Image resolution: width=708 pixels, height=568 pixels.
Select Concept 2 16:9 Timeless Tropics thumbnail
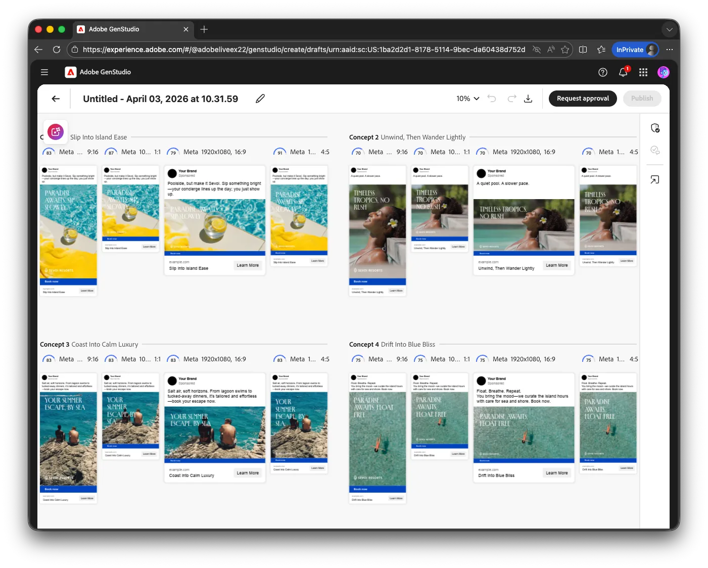[524, 220]
